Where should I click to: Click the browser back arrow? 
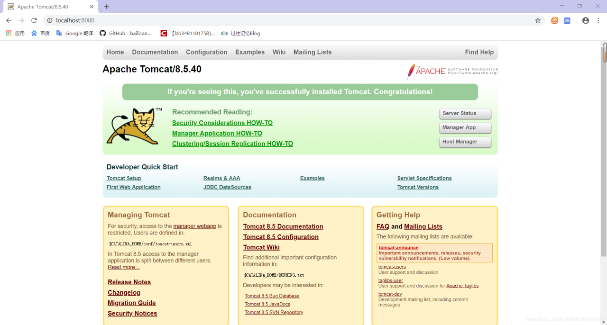point(9,20)
